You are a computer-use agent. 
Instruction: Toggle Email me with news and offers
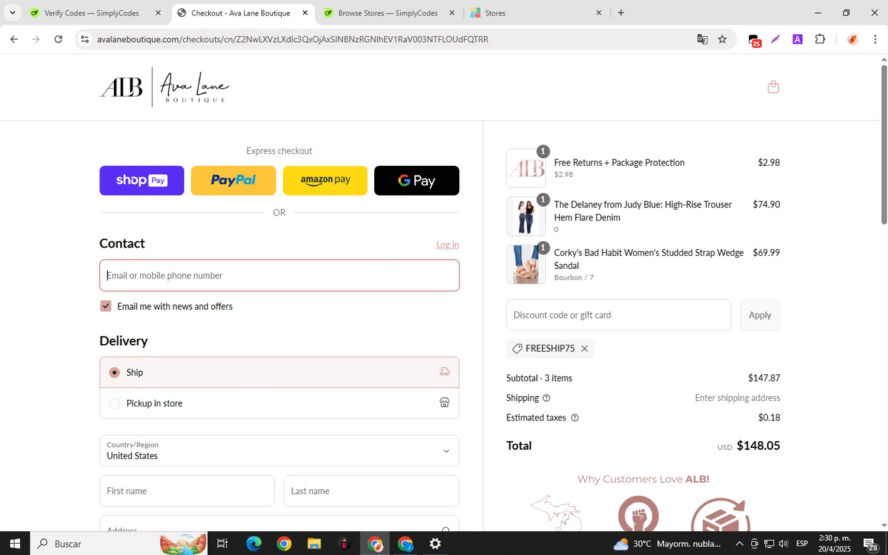[105, 306]
